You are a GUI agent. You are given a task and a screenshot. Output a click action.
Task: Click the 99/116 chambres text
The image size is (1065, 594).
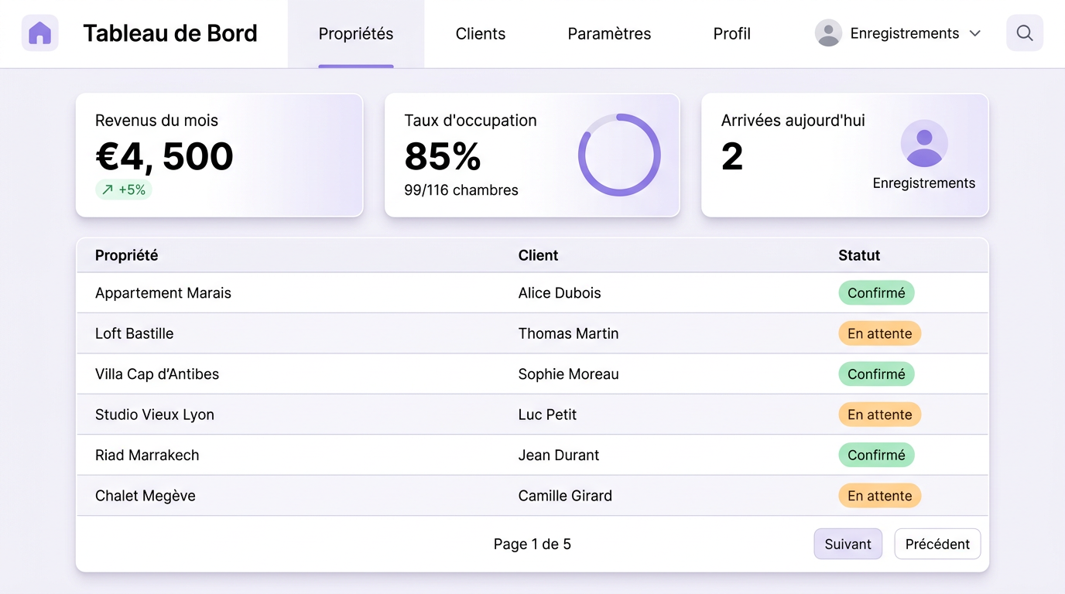(x=461, y=190)
